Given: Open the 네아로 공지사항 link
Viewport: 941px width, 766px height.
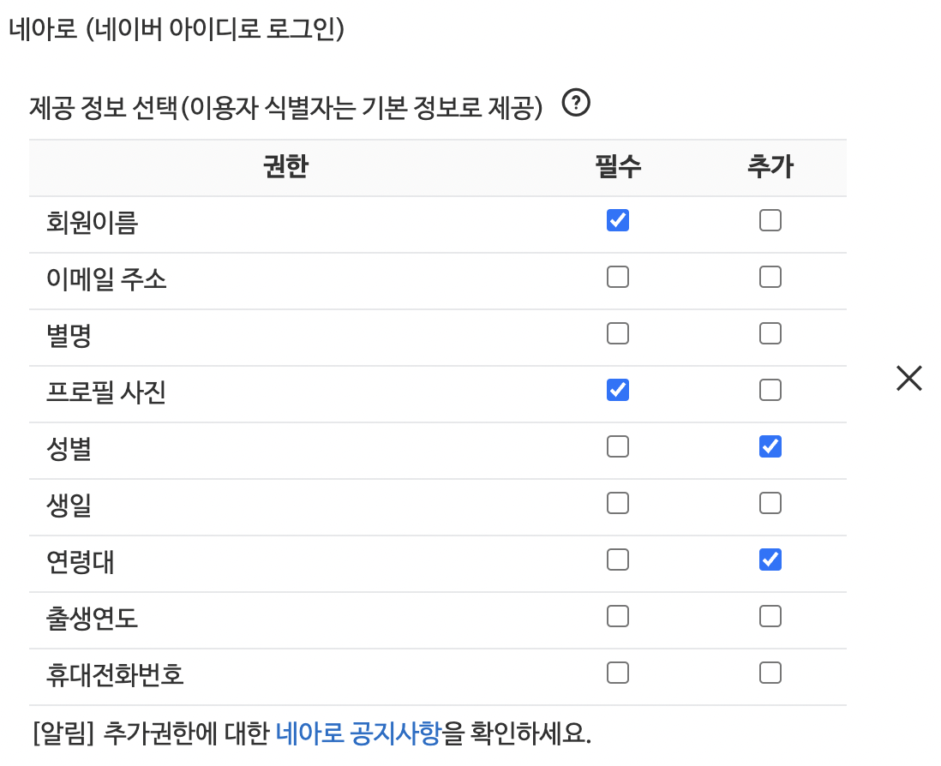Looking at the screenshot, I should point(358,733).
